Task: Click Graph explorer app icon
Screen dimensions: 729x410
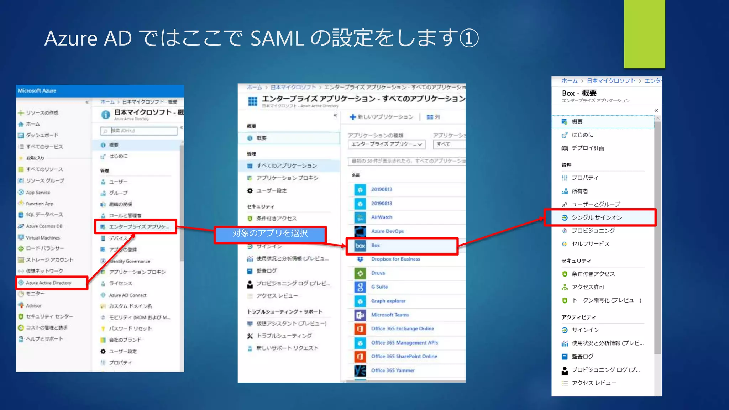Action: pyautogui.click(x=360, y=301)
